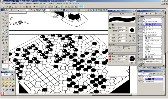
Task: Open the レイヤー(L) menu
Action: 44,3
